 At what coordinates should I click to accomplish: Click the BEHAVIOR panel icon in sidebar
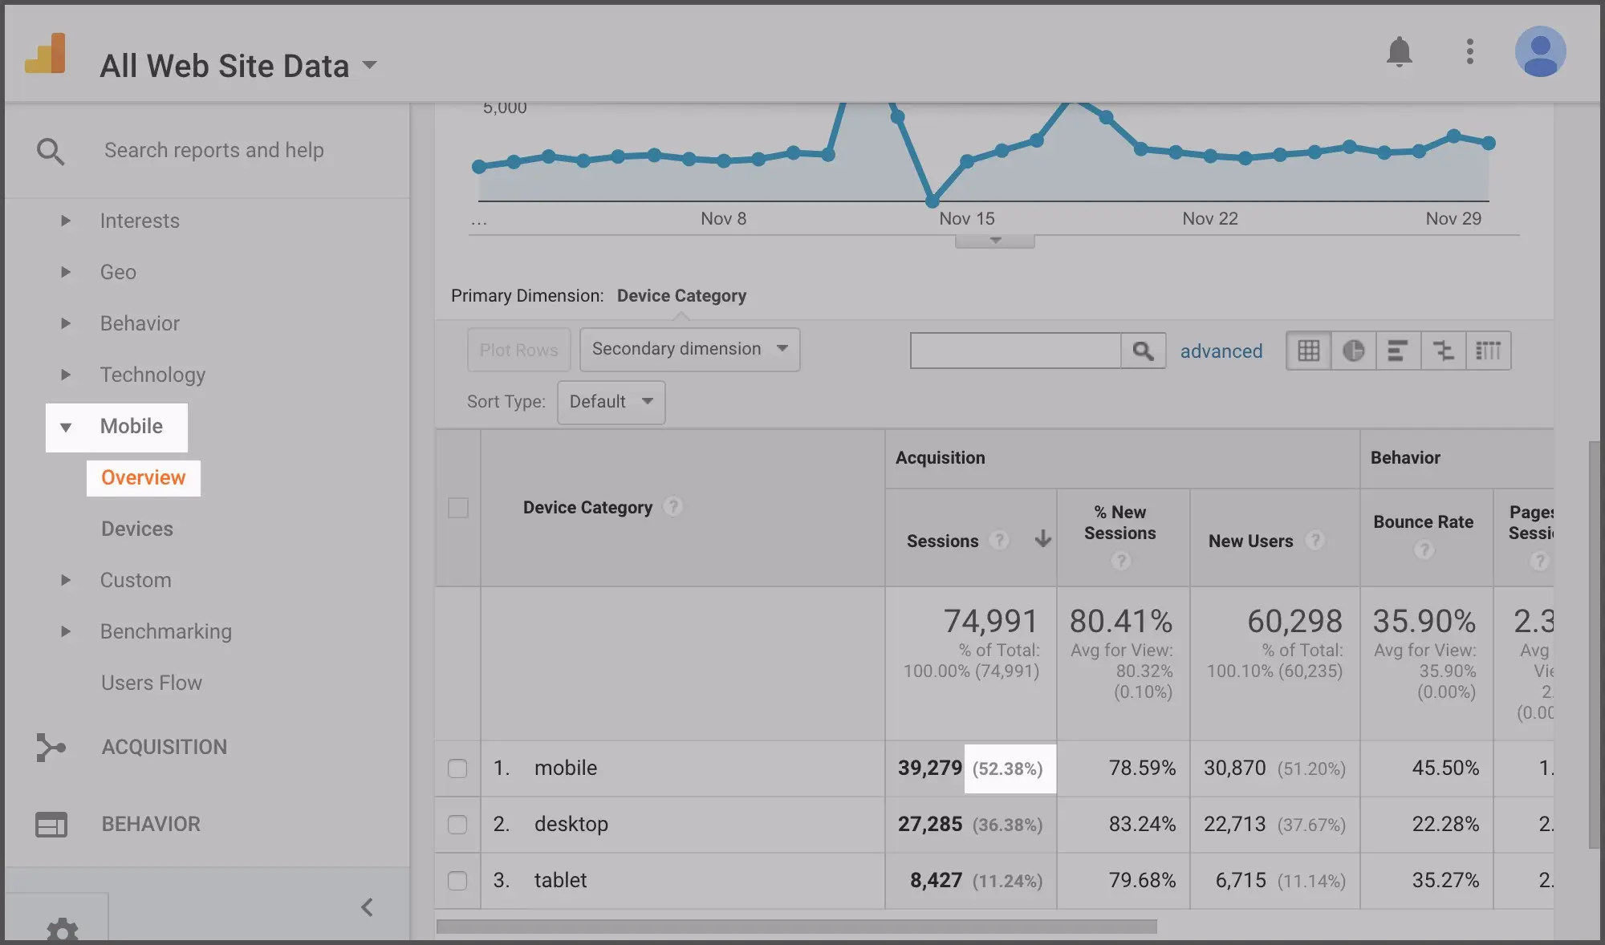click(x=51, y=824)
